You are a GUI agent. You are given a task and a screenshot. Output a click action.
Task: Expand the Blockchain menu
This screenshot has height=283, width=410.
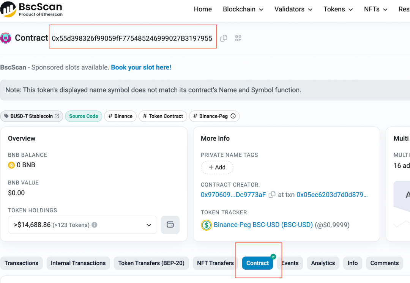243,9
